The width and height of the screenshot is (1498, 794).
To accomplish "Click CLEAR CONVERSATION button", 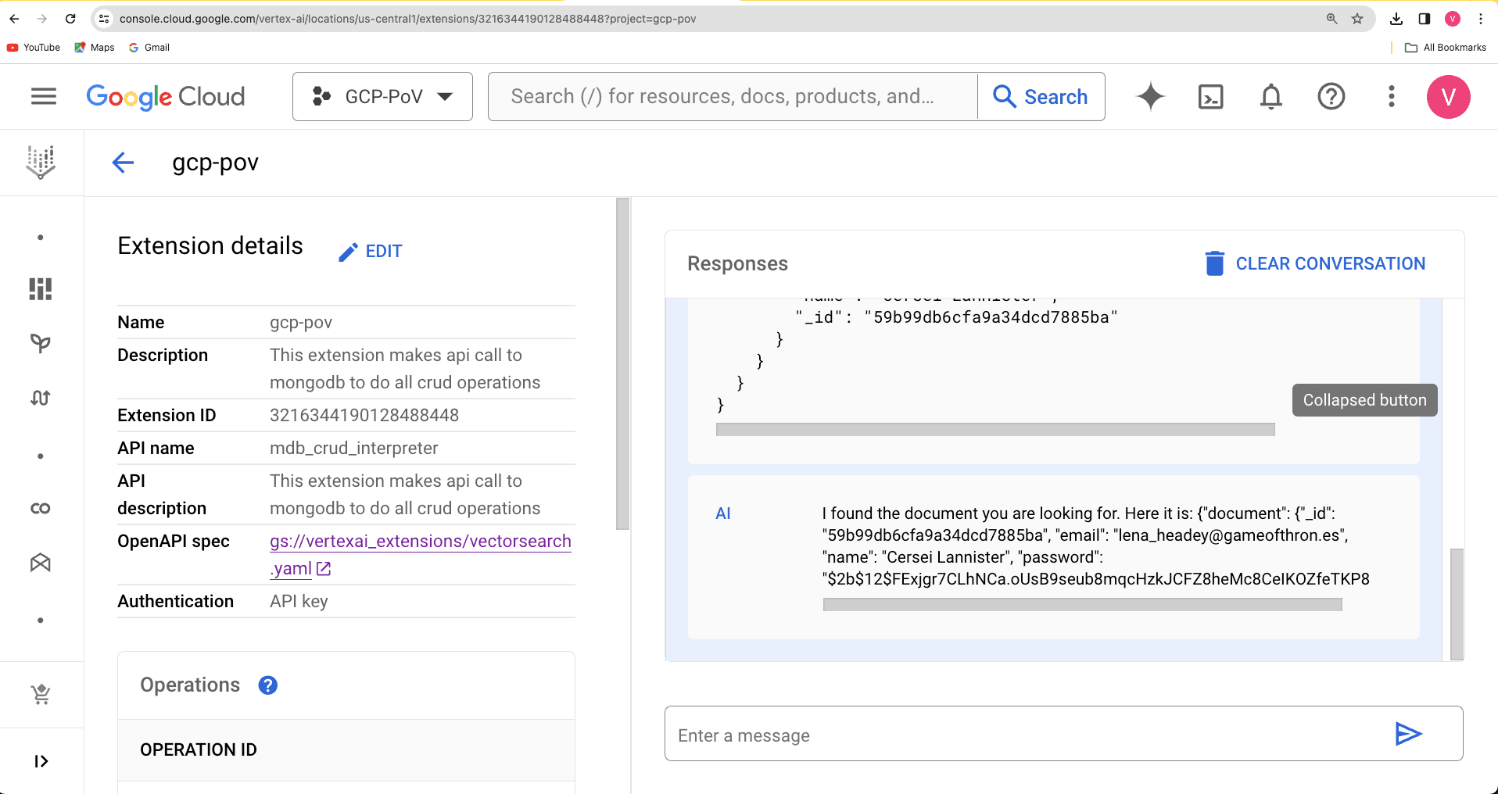I will coord(1314,264).
